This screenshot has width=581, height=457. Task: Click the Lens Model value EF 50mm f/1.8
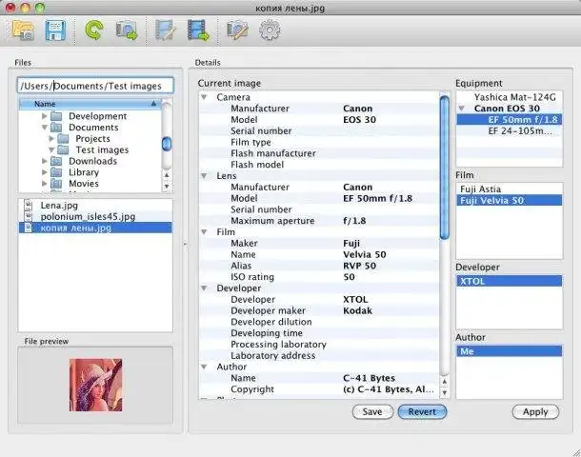(x=377, y=198)
